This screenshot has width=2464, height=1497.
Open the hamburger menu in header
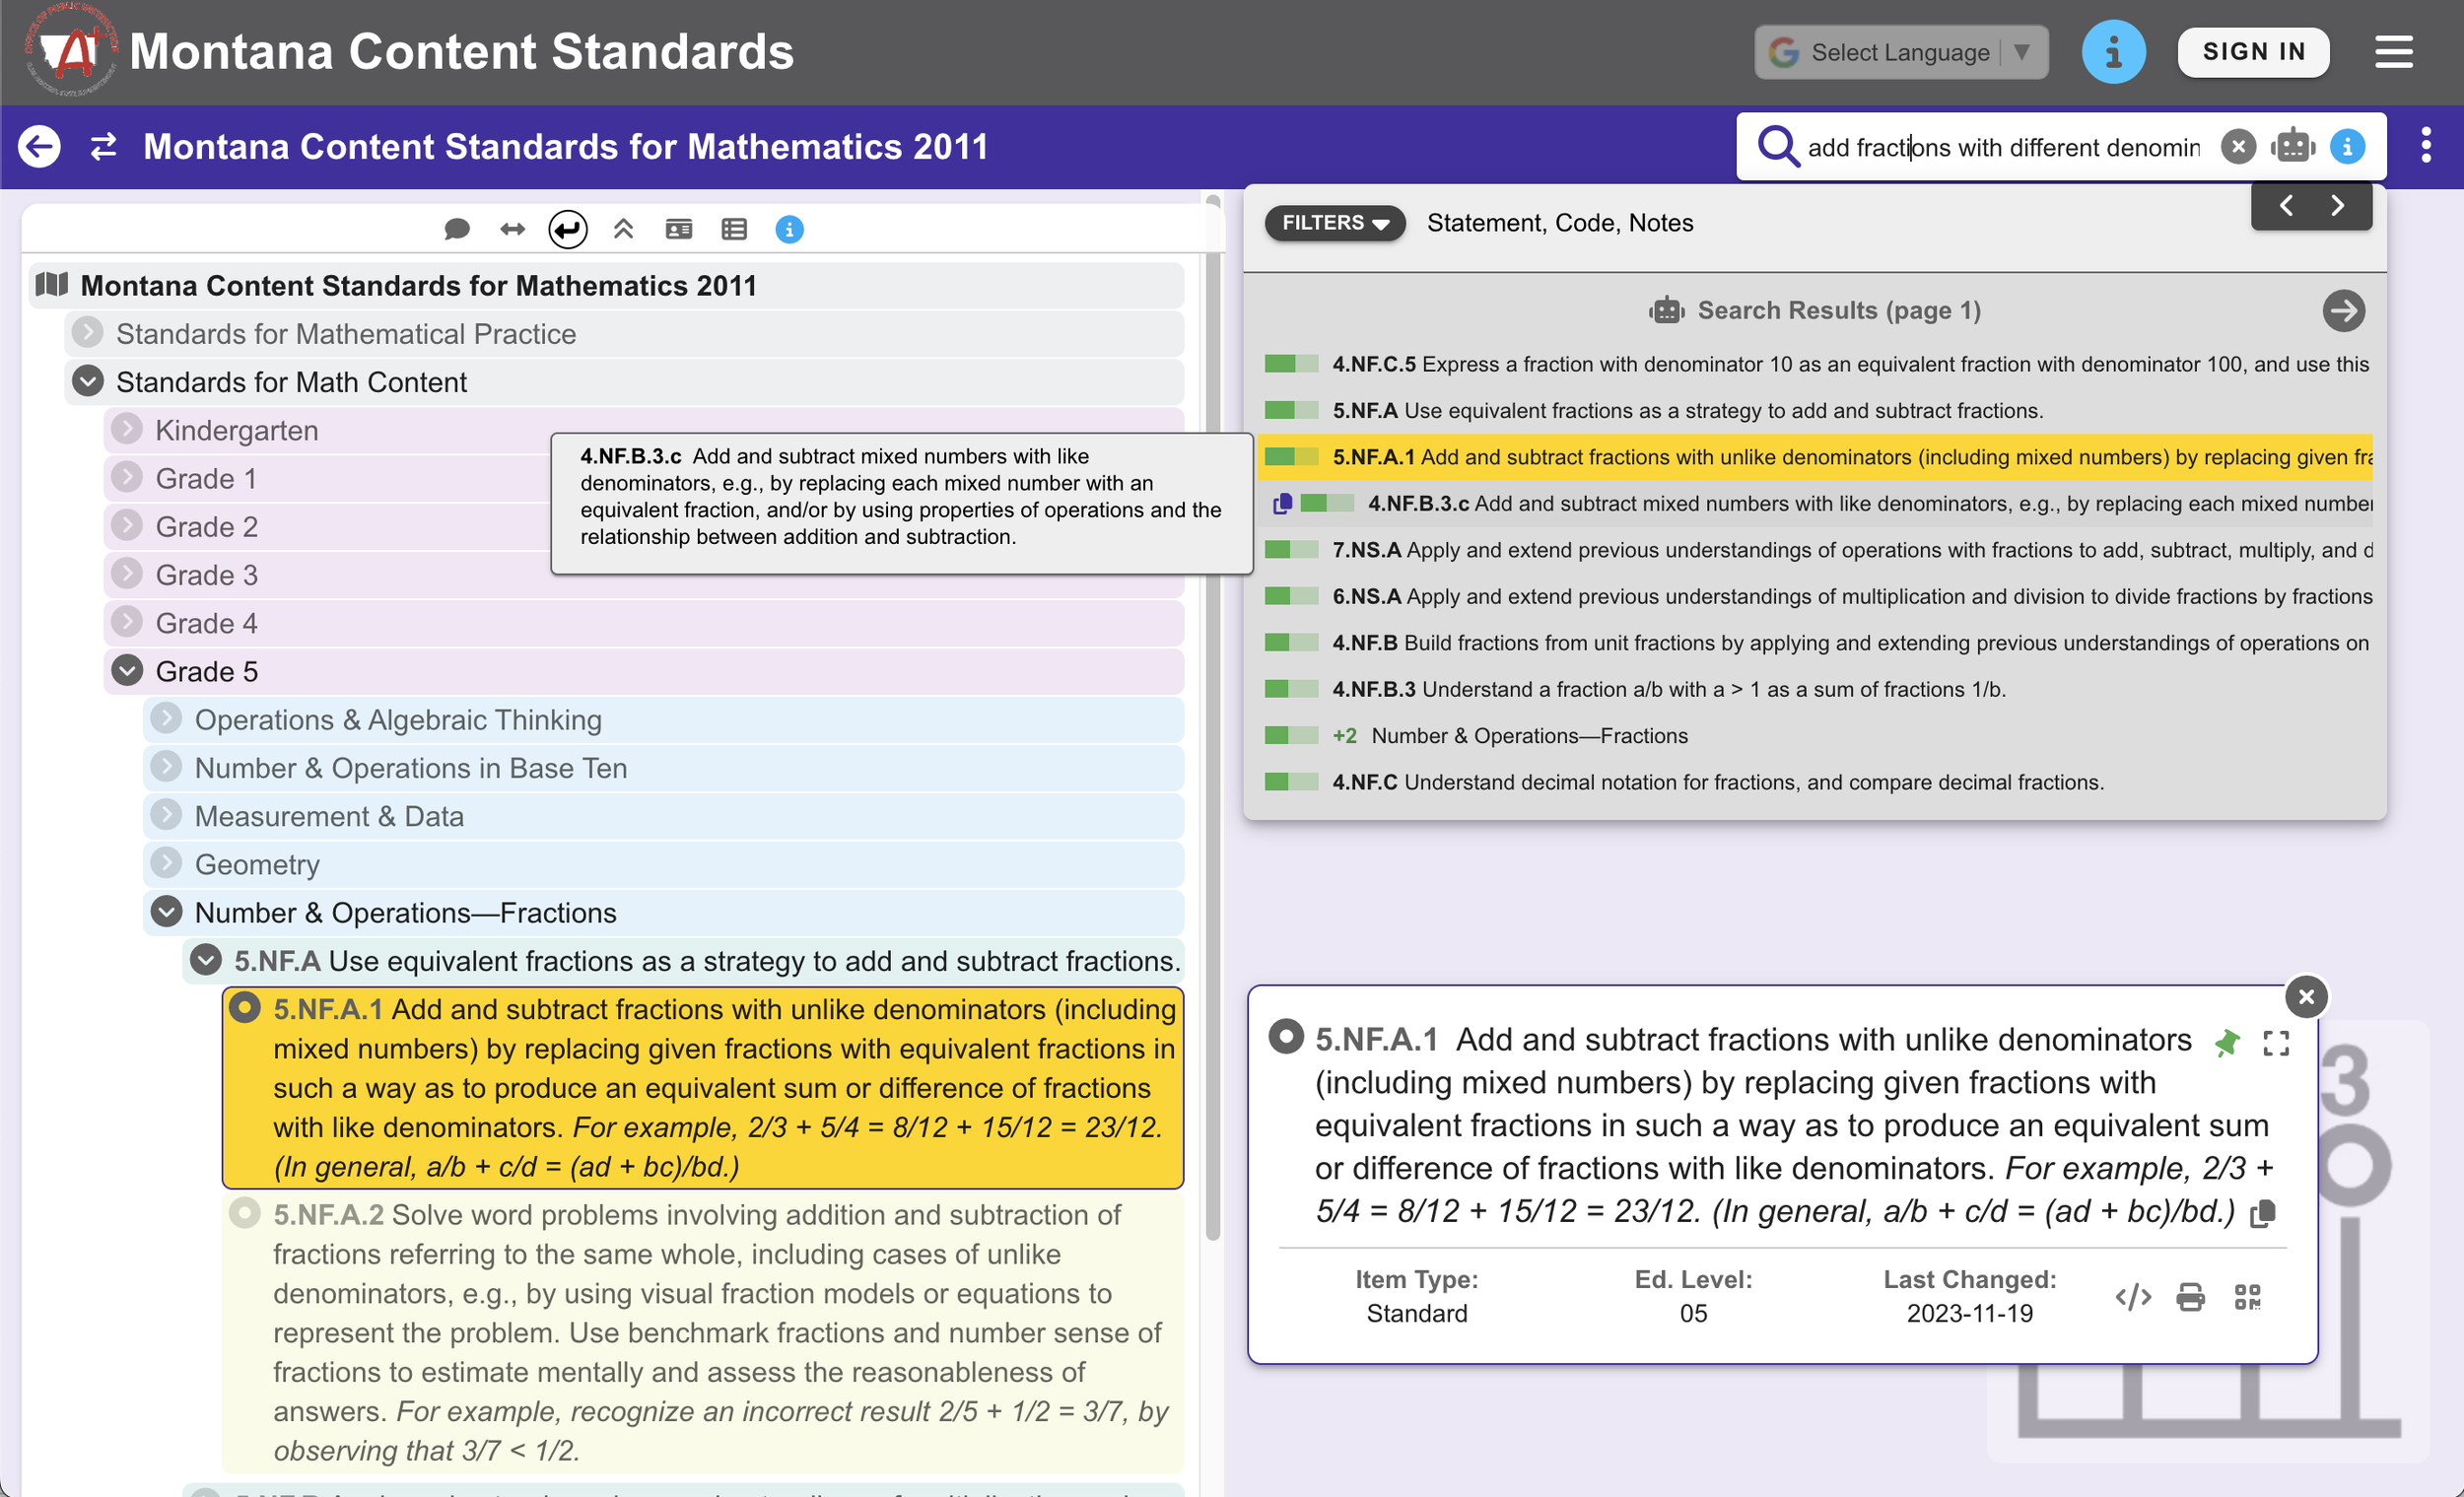[x=2394, y=52]
